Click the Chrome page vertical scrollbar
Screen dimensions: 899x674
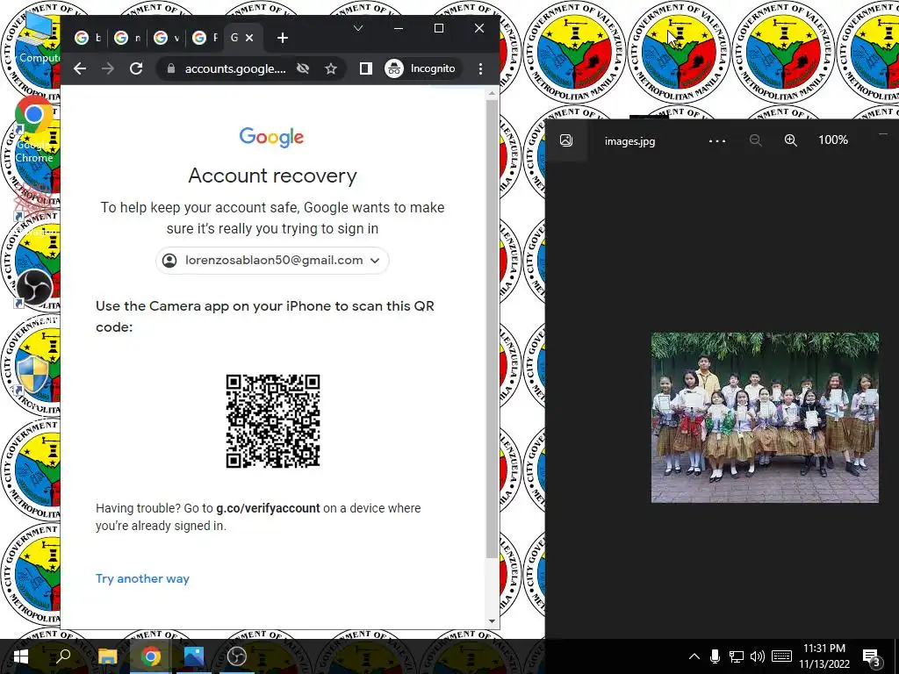492,330
